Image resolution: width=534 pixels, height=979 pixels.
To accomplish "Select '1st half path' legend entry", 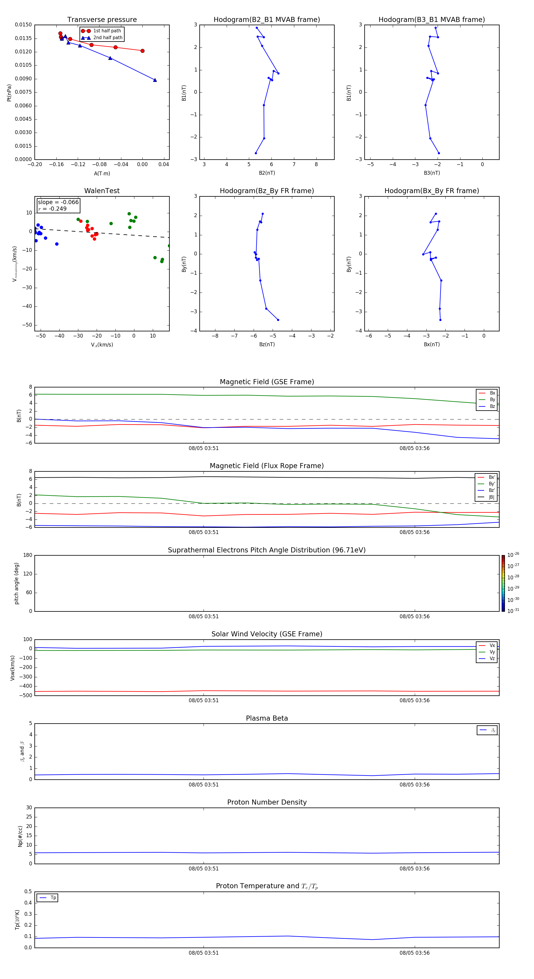I will [101, 31].
